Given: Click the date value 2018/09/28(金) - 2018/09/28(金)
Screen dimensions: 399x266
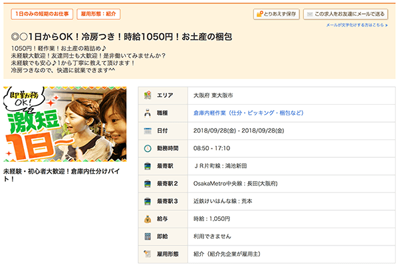Looking at the screenshot, I should point(239,131).
